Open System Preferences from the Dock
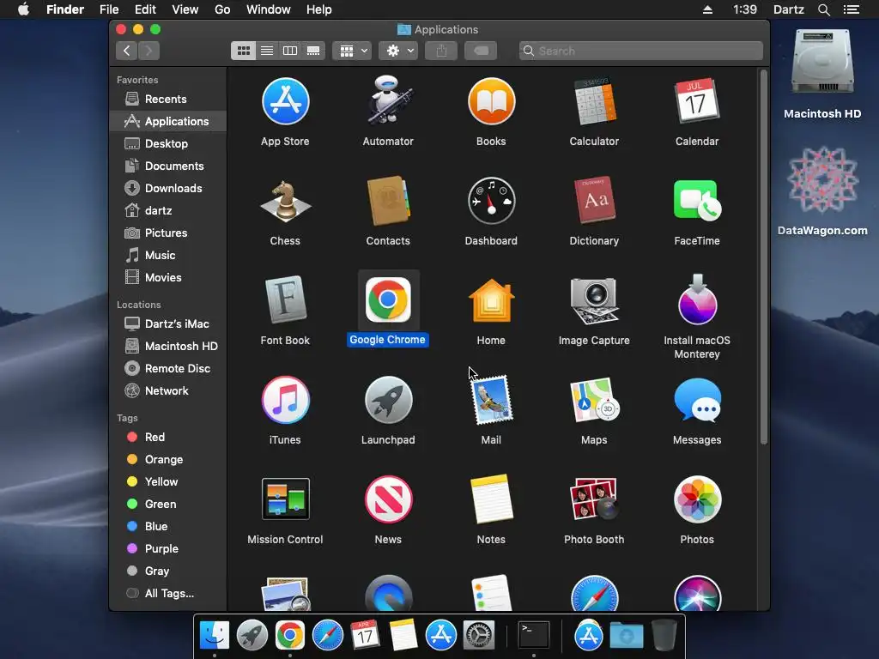Image resolution: width=879 pixels, height=659 pixels. click(x=478, y=636)
